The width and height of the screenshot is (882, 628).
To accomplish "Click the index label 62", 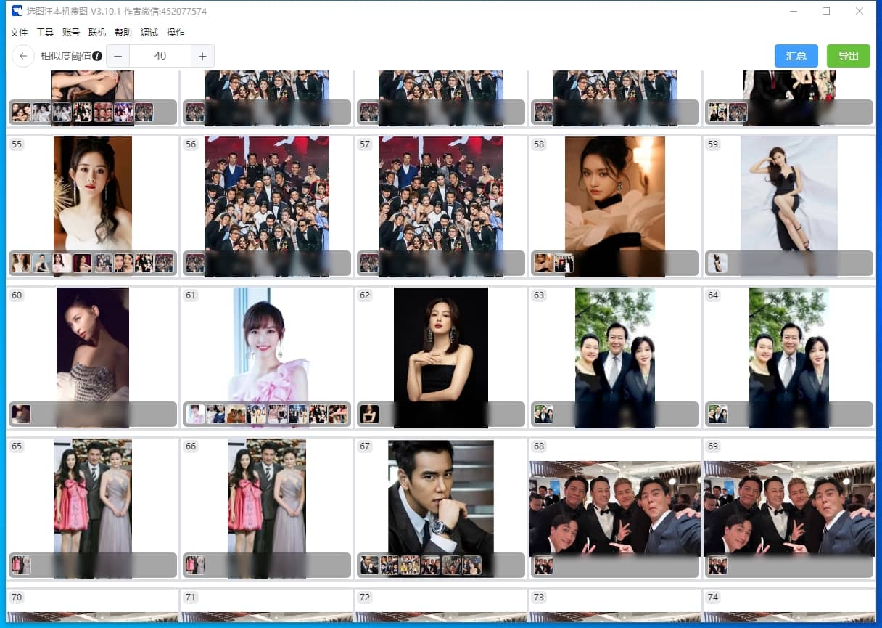I will coord(365,295).
